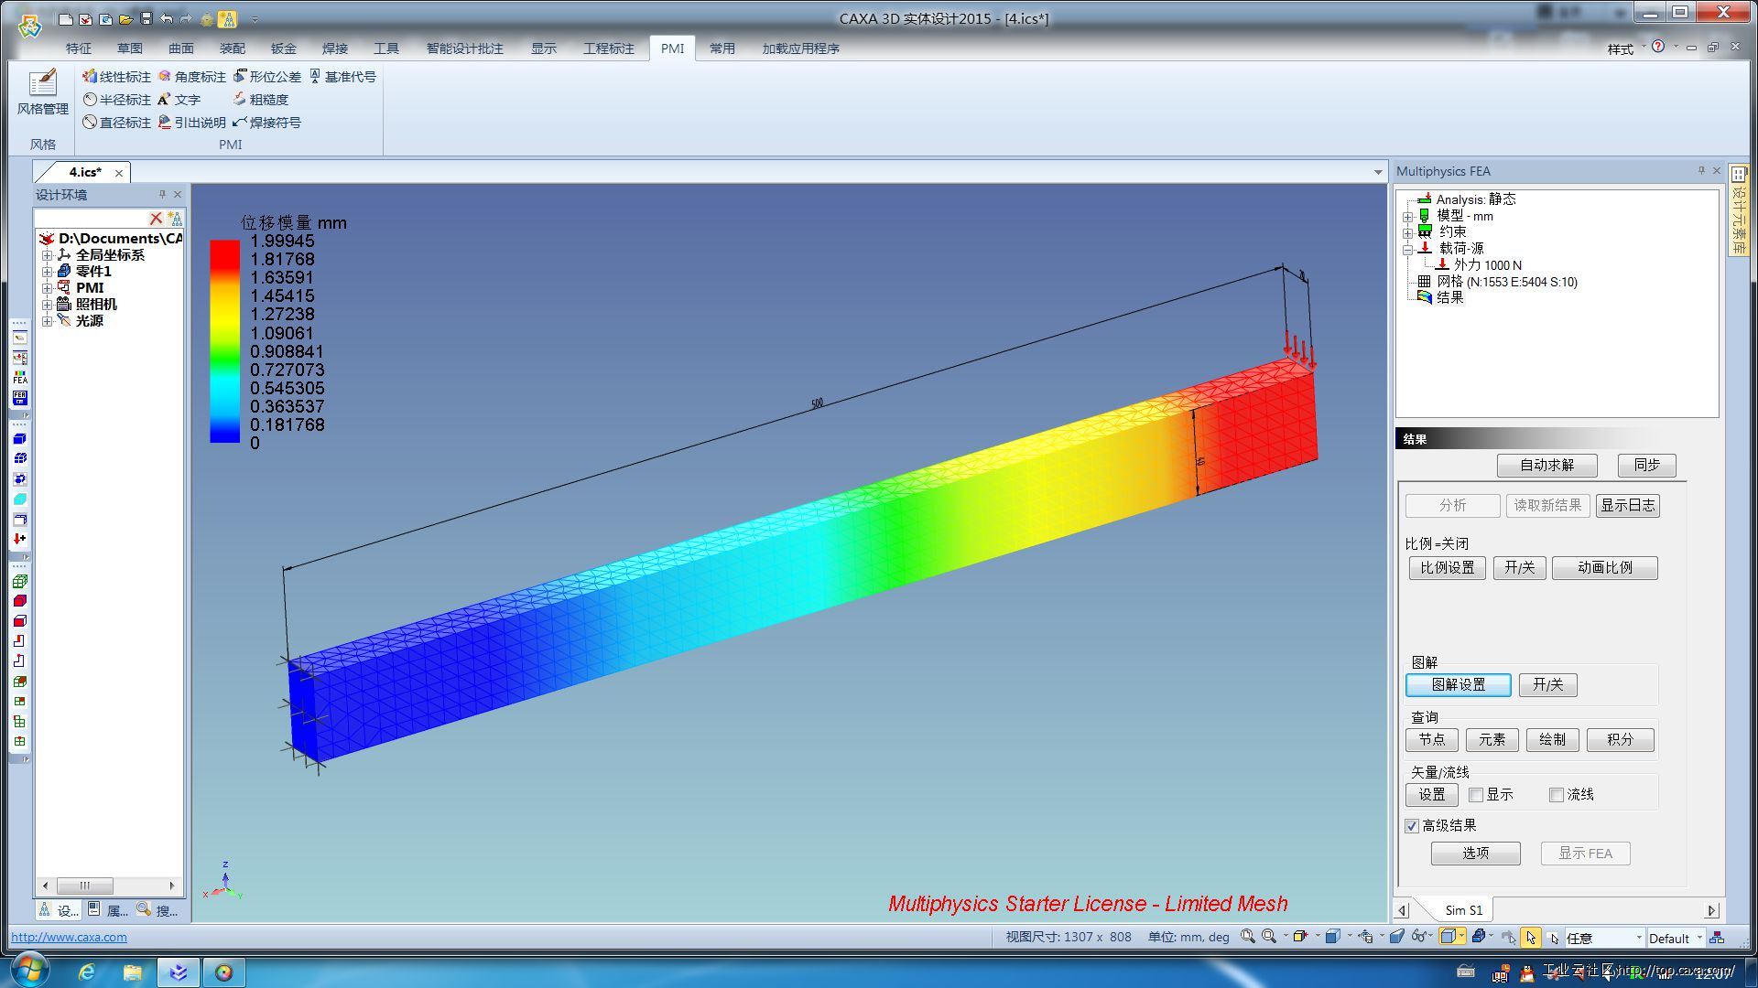The height and width of the screenshot is (988, 1758).
Task: Click the clear search red X icon
Action: [156, 219]
